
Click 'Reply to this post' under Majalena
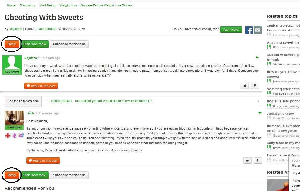41,86
